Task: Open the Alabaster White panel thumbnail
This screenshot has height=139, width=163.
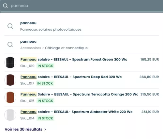Action: (10, 115)
